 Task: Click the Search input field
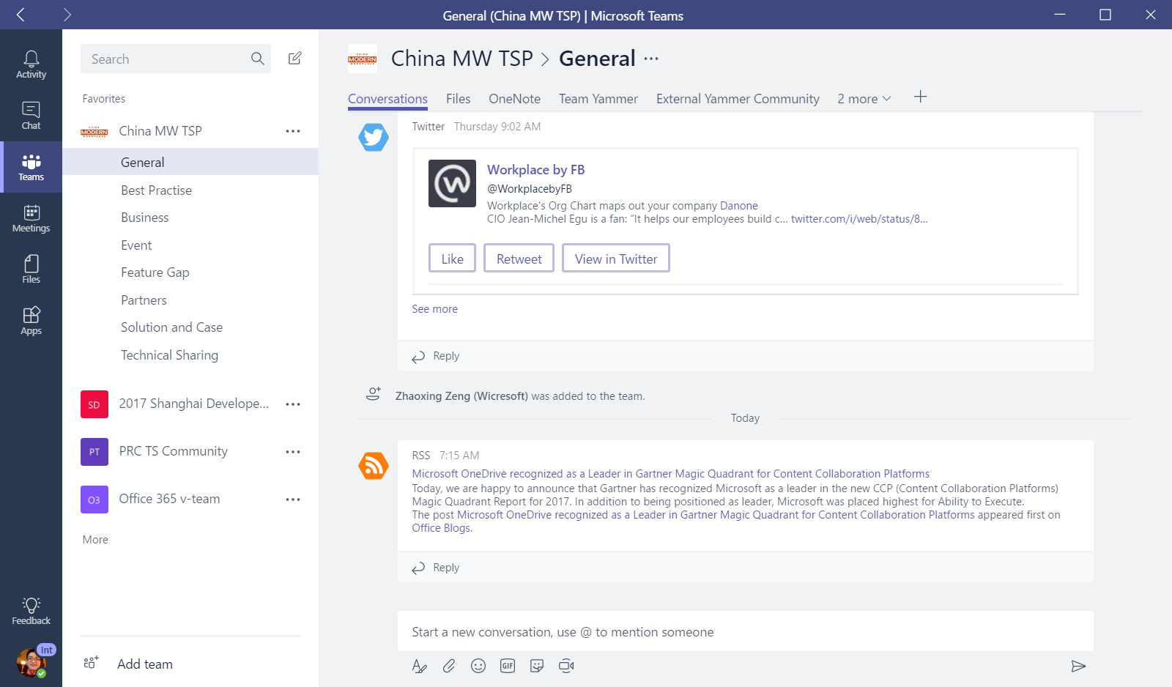click(168, 59)
